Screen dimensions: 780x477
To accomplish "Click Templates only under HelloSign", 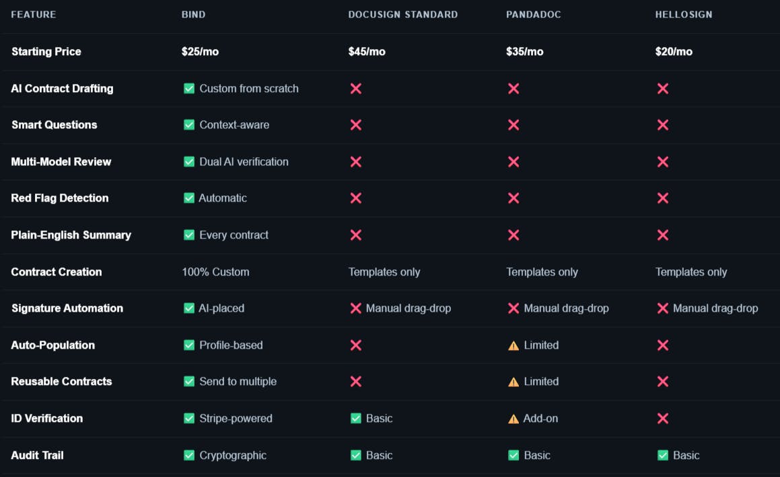I will pyautogui.click(x=691, y=272).
